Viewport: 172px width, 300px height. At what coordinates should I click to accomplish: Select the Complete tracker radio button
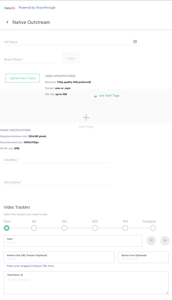(x=153, y=228)
